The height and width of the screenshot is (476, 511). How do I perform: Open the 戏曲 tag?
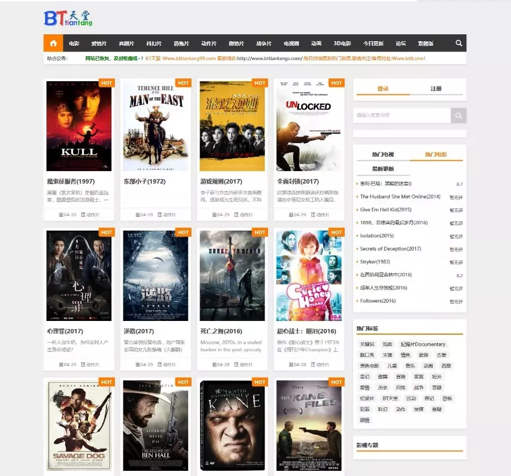388,344
